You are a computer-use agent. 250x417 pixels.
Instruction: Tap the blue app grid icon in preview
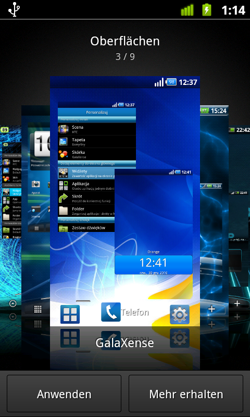point(70,314)
